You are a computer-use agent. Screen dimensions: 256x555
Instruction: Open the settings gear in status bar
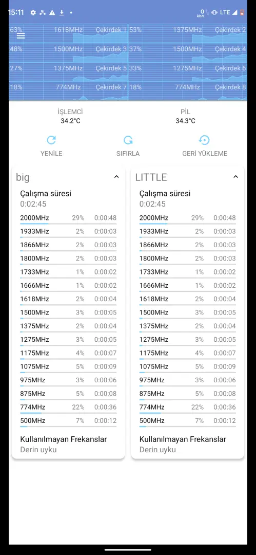(33, 12)
